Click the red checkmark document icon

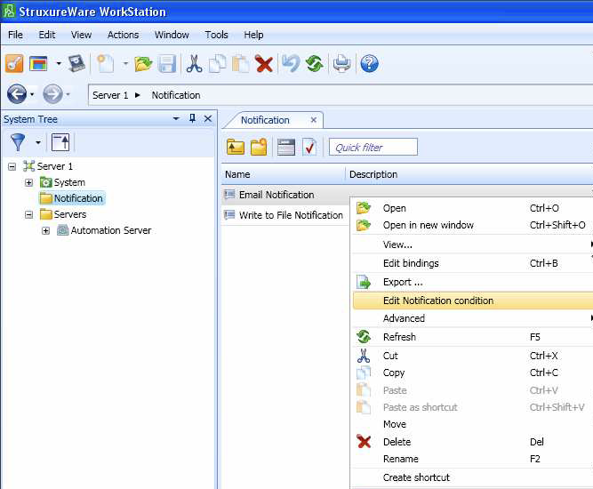tap(309, 147)
